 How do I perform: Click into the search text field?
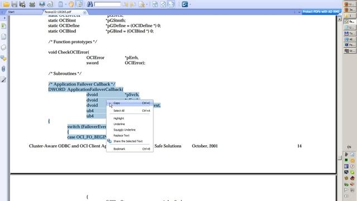point(107,4)
